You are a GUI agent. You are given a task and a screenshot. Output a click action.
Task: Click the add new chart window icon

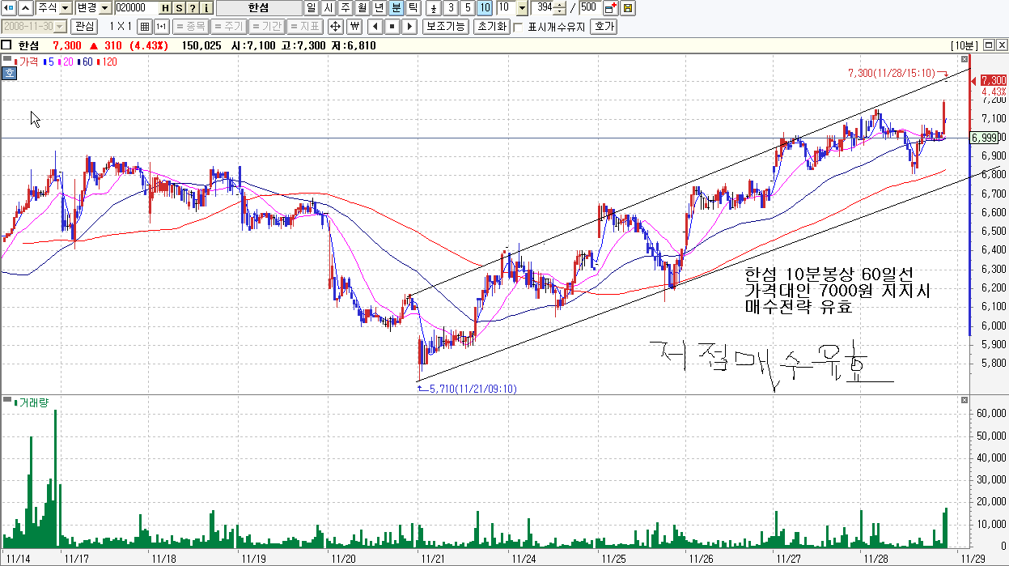pyautogui.click(x=611, y=8)
